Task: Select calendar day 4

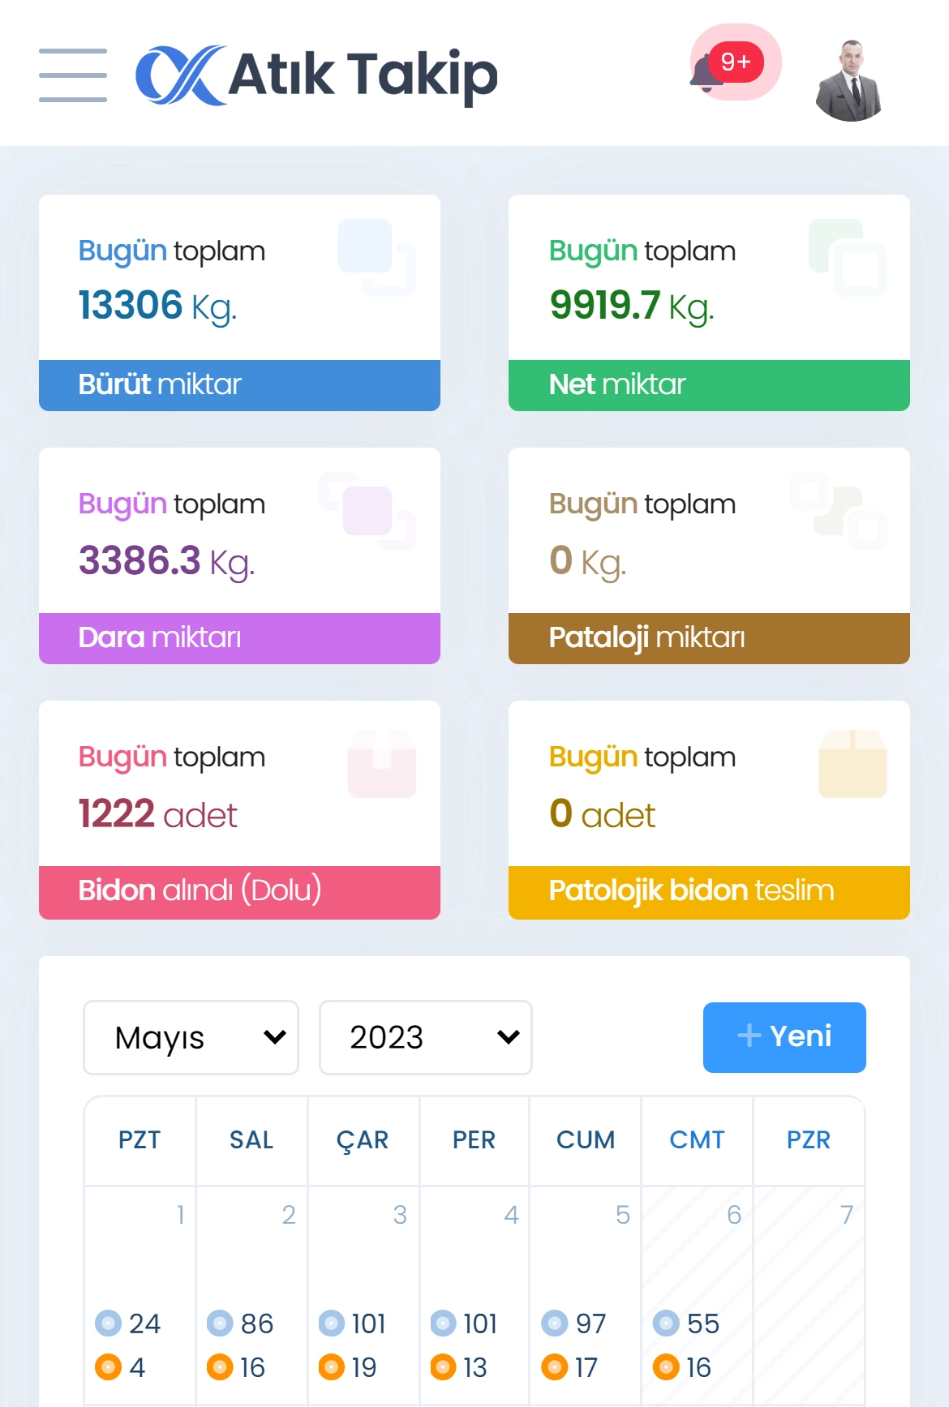Action: (x=474, y=1295)
